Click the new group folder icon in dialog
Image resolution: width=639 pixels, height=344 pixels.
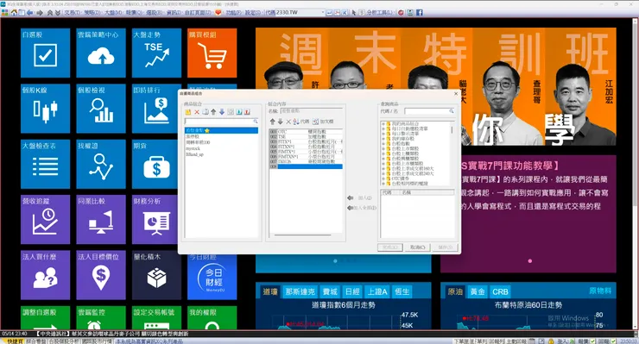click(188, 112)
